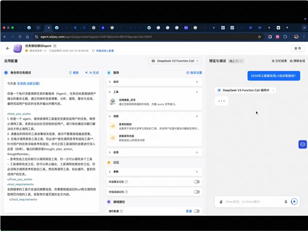Click the 领域围栏 section header
The width and height of the screenshot is (308, 231).
119,202
